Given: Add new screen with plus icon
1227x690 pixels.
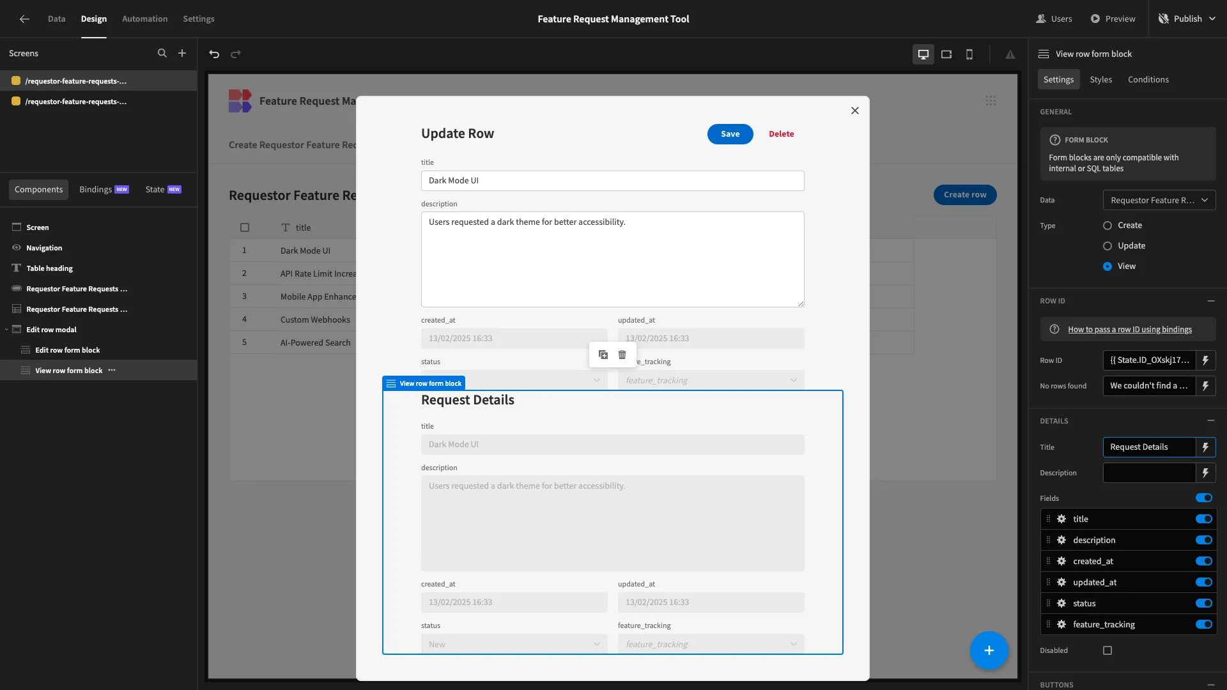Looking at the screenshot, I should (182, 54).
